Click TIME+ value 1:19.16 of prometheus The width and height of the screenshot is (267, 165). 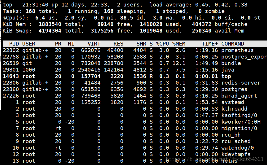(x=206, y=50)
